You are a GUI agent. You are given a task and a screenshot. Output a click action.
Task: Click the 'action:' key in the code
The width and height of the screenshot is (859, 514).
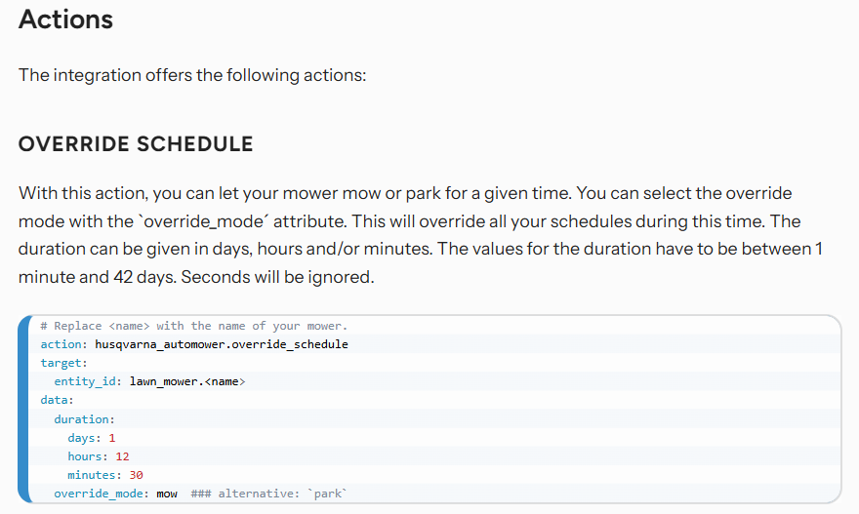coord(64,344)
